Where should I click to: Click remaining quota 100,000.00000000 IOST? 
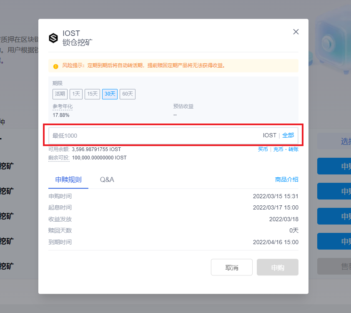point(99,158)
